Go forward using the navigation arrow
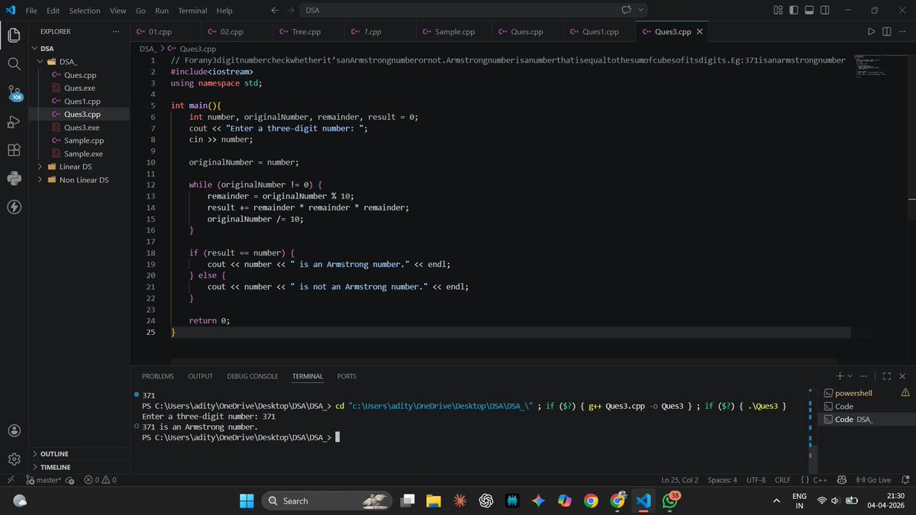This screenshot has width=916, height=515. [291, 11]
